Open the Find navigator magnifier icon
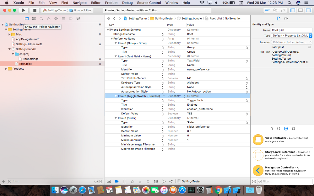Image resolution: width=314 pixels, height=196 pixels. click(41, 19)
